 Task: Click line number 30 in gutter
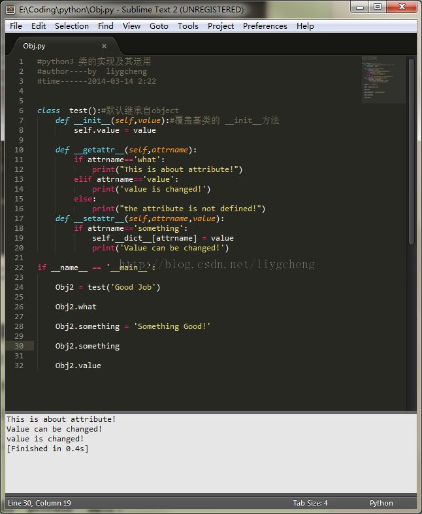(x=19, y=346)
